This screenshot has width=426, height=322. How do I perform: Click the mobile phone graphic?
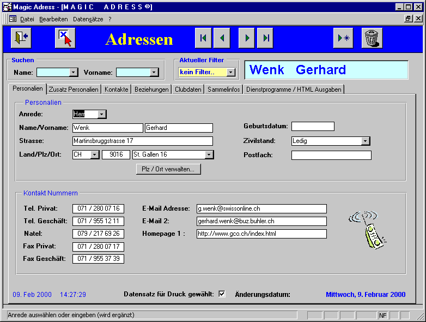tap(369, 228)
